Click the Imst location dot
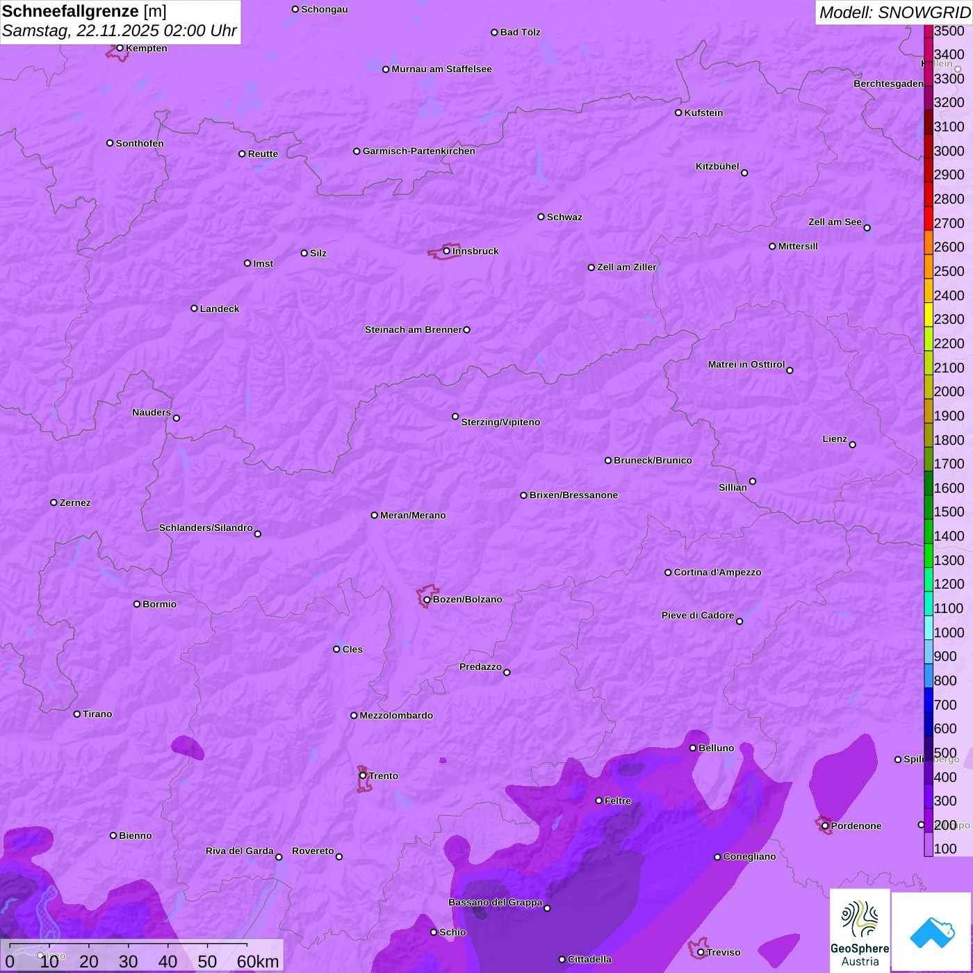Image resolution: width=973 pixels, height=973 pixels. [247, 263]
